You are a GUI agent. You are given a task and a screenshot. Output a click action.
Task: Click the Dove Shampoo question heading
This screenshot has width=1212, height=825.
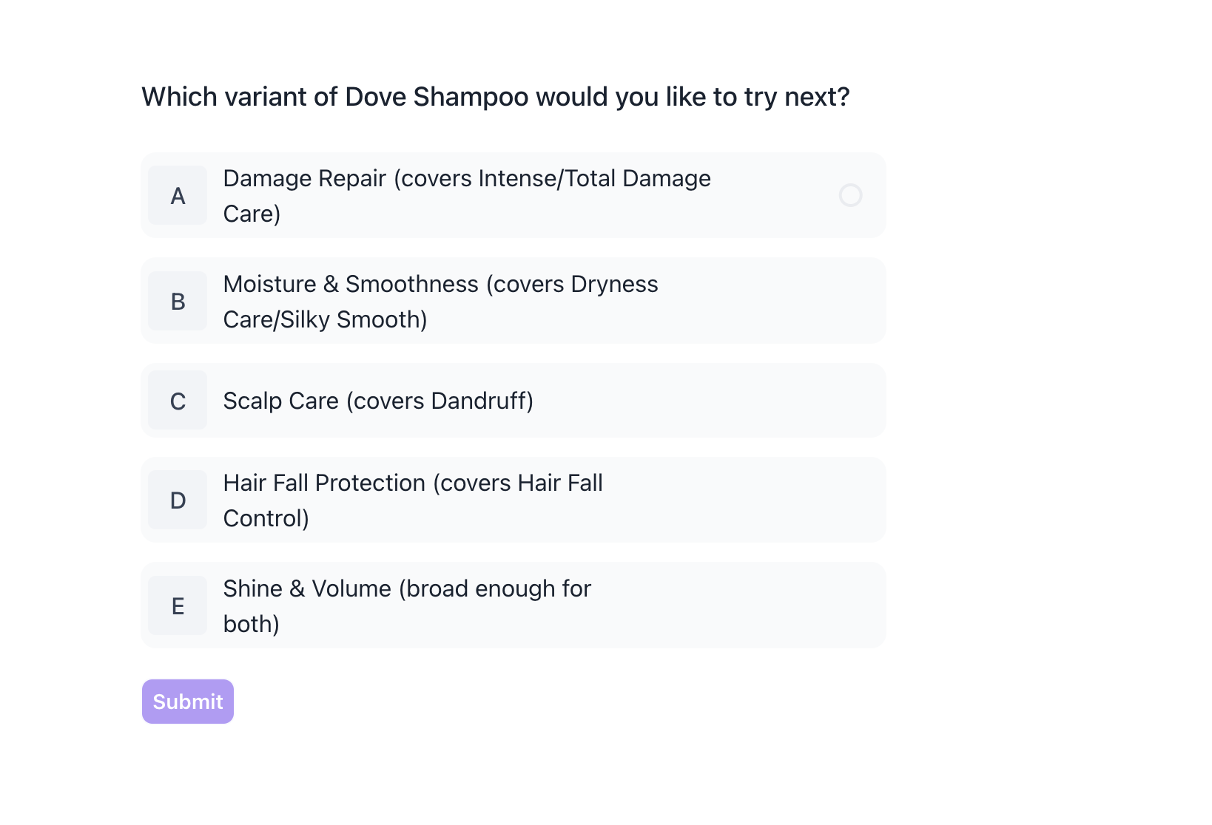coord(496,97)
